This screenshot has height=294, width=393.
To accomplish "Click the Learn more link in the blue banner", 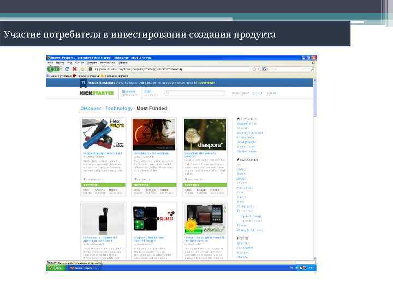I will tap(207, 83).
